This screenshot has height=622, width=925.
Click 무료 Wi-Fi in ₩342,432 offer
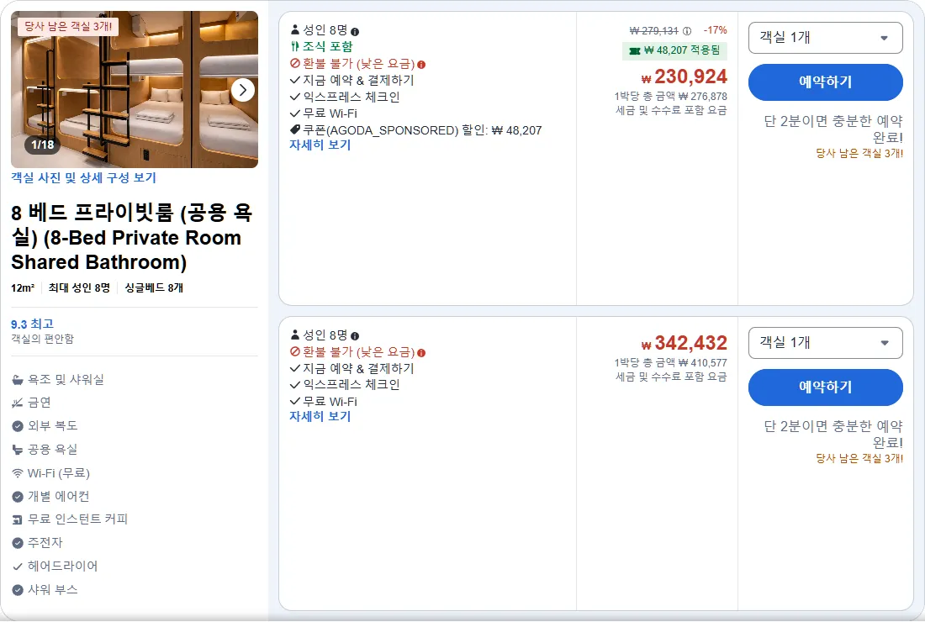[x=330, y=402]
